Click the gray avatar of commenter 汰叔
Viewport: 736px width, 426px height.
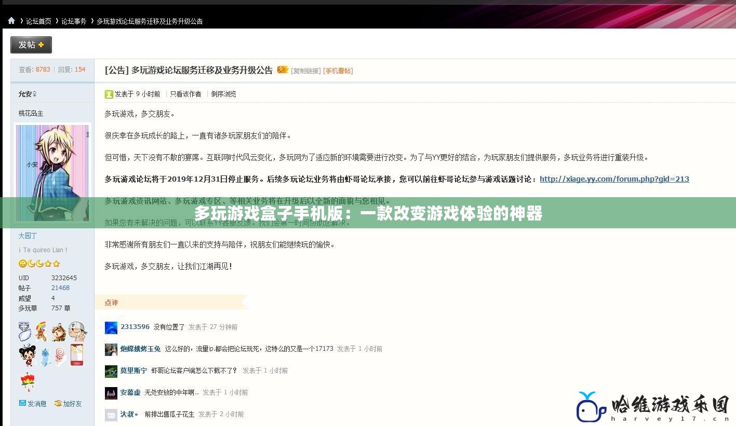tap(111, 415)
